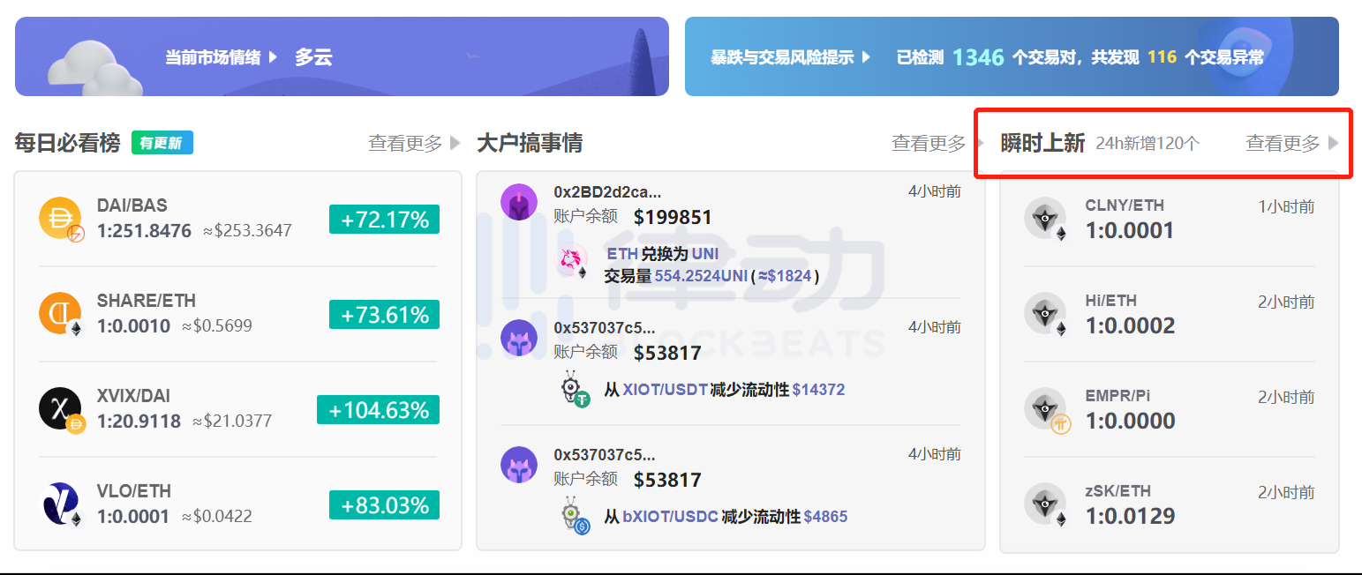
Task: Click the Uniswap unicorn swap icon
Action: point(572,263)
